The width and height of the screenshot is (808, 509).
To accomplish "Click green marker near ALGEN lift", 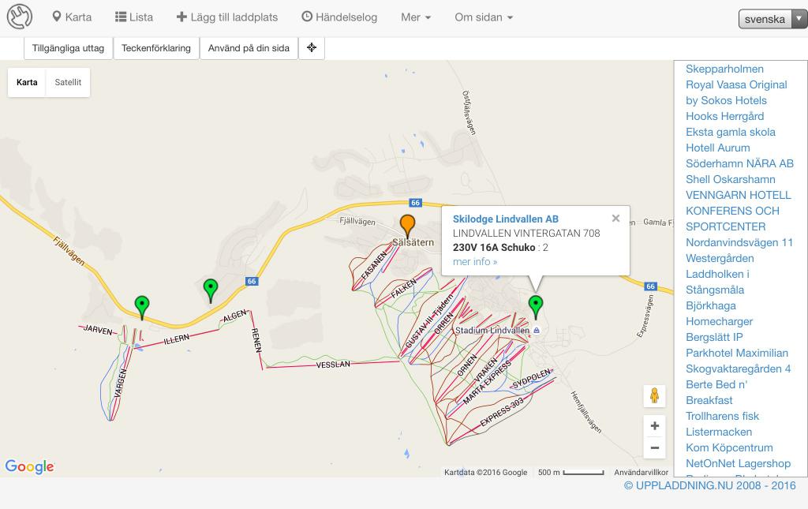I will [x=210, y=290].
